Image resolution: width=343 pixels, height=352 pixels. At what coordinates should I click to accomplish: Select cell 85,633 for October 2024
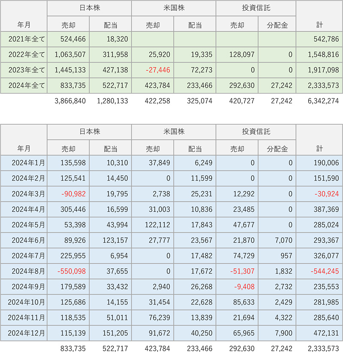[x=244, y=302]
